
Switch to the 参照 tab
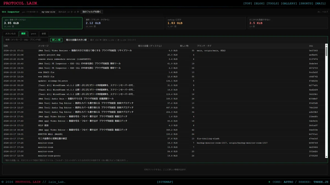click(44, 33)
